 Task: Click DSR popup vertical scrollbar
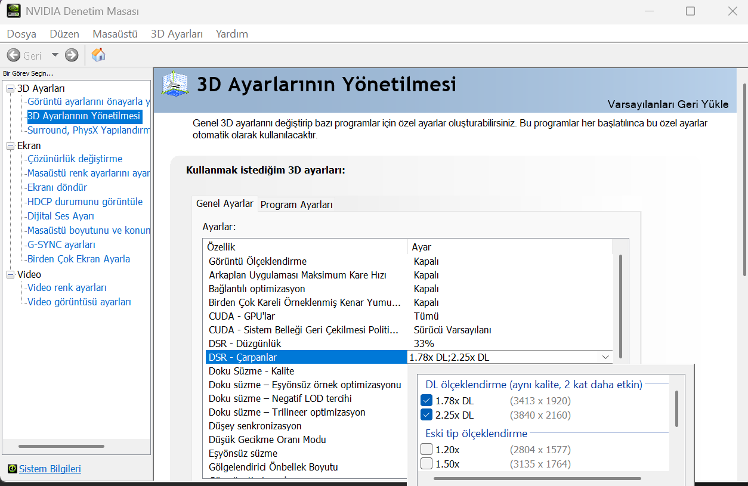coord(676,408)
